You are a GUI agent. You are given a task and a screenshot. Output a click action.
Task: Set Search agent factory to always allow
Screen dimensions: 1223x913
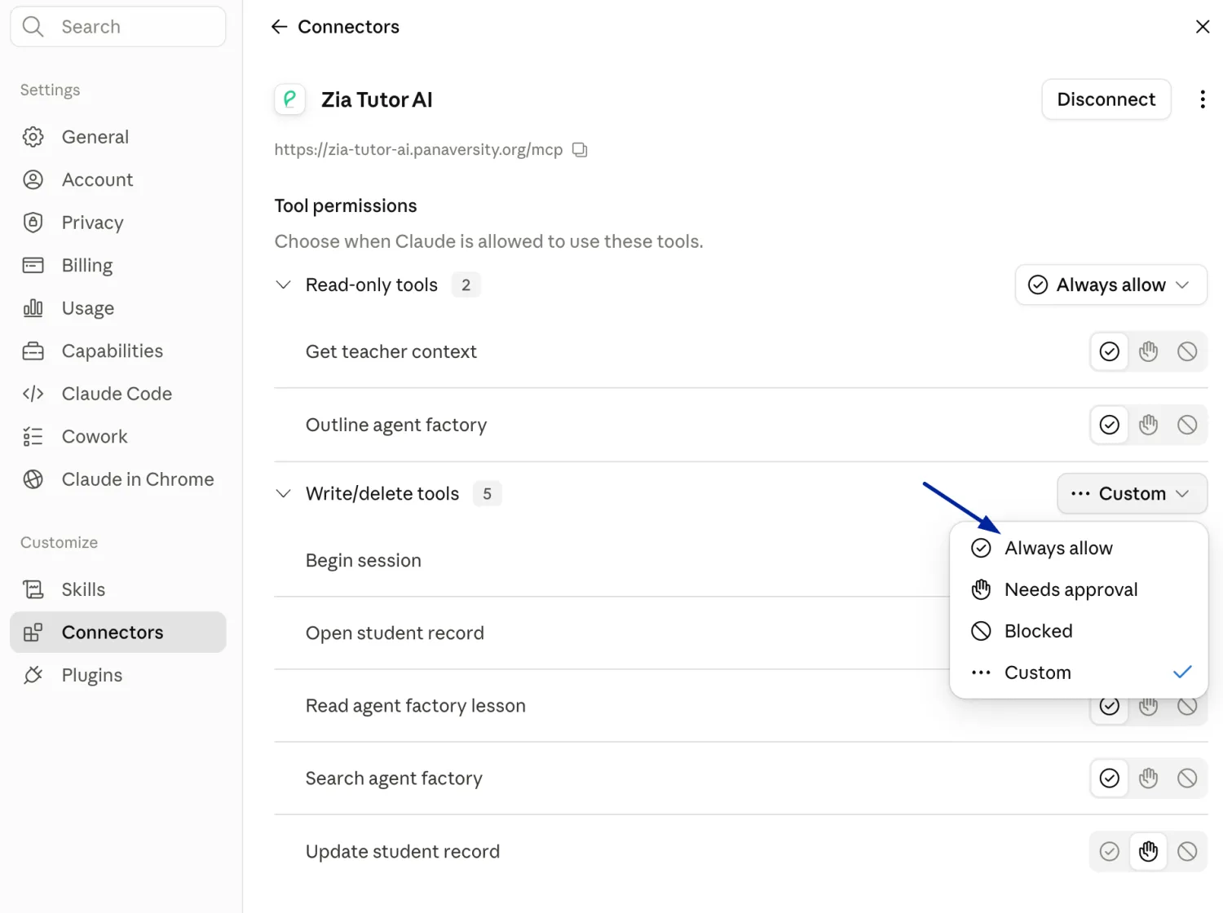(x=1110, y=778)
